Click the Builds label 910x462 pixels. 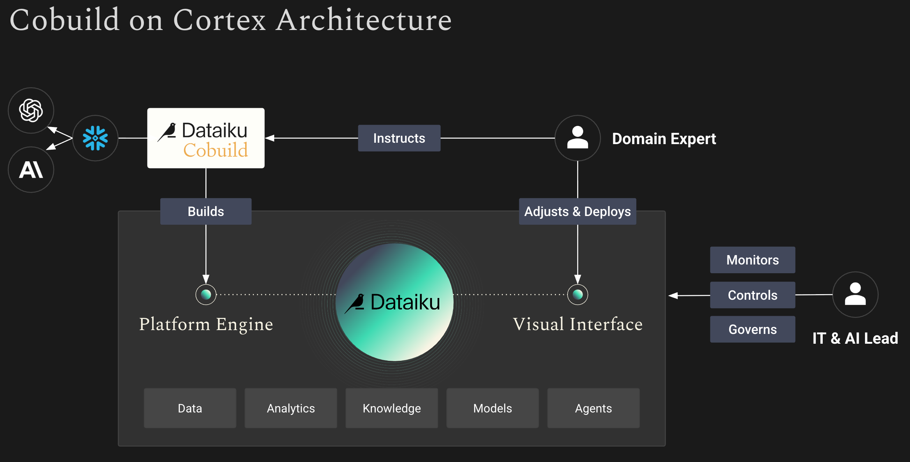point(206,211)
